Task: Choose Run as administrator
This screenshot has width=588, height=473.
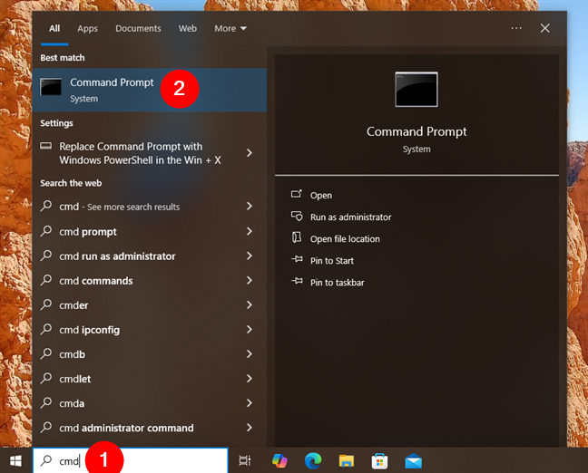Action: click(x=350, y=217)
